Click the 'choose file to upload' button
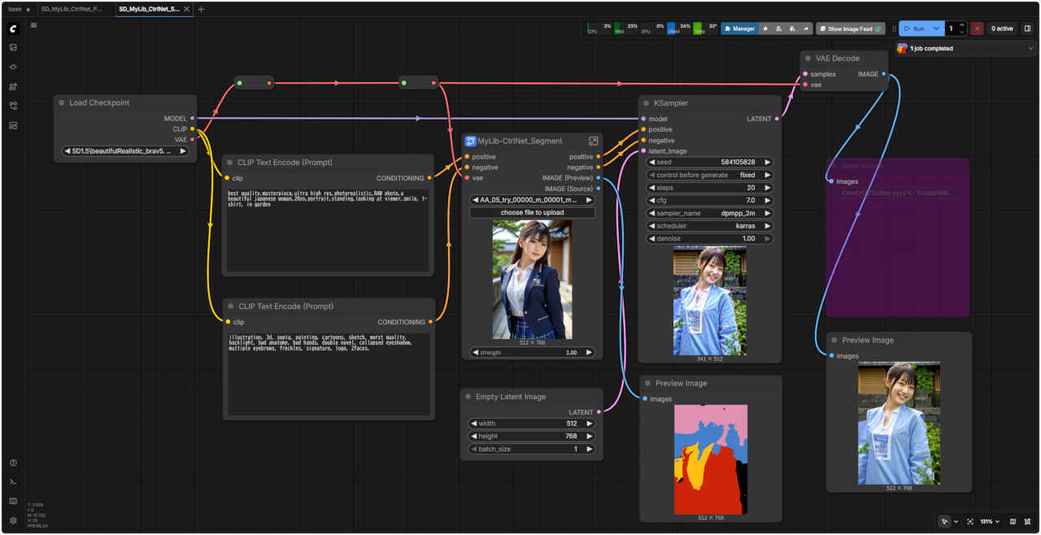The image size is (1041, 535). click(532, 212)
